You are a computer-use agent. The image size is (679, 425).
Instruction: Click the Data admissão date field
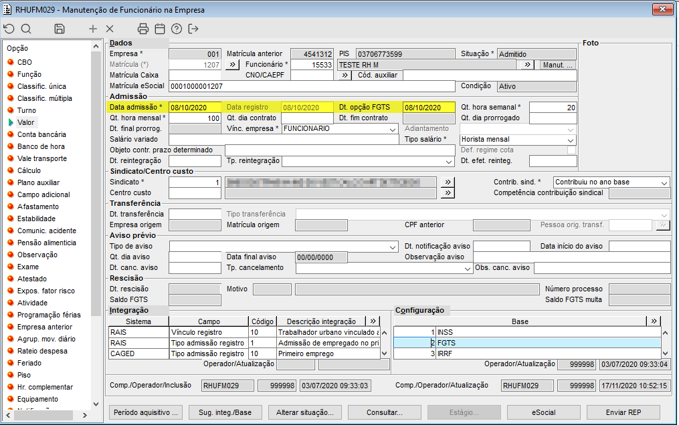tap(194, 108)
